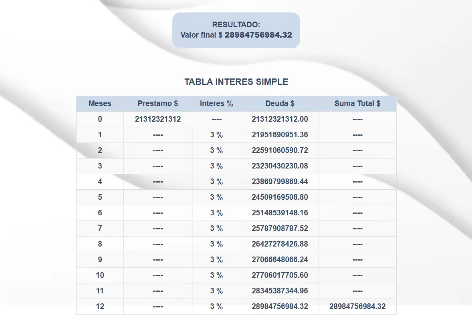The image size is (472, 333).
Task: Click the RESULTADO: label
Action: point(236,24)
